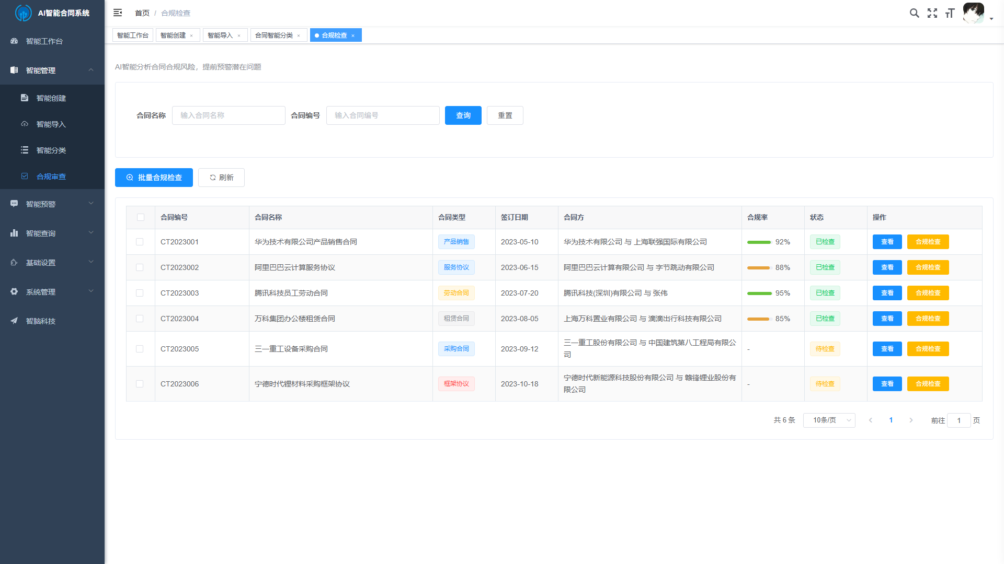This screenshot has height=564, width=1004.
Task: Click the font size adjustment icon
Action: [x=950, y=13]
